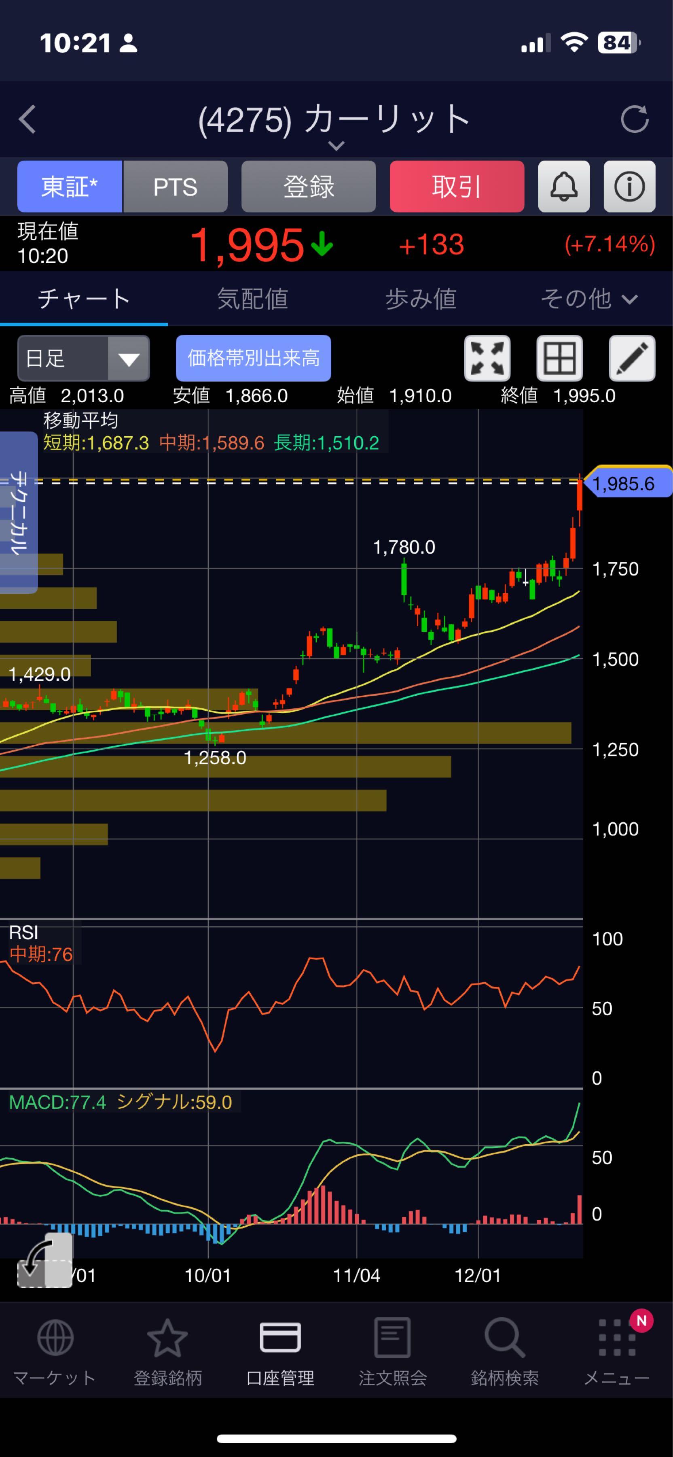Viewport: 673px width, 1457px height.
Task: Toggle 価格帯別出来高 overlay
Action: (253, 359)
